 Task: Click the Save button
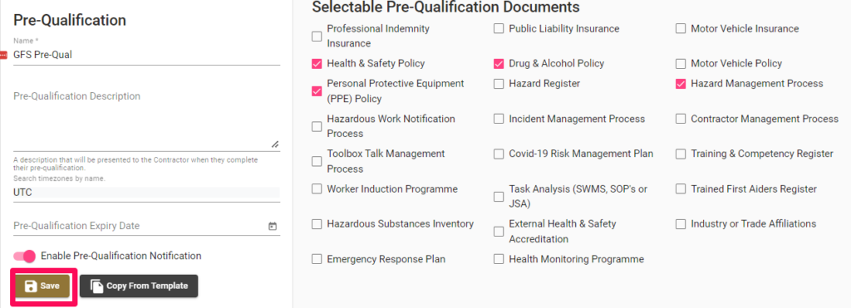[43, 286]
